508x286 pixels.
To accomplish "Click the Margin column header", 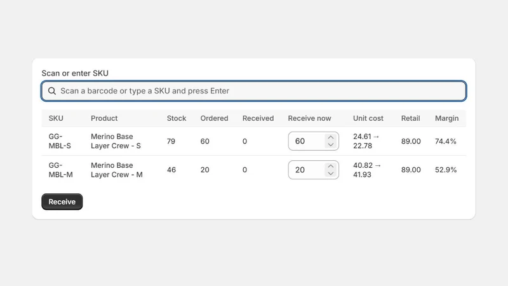I will (x=447, y=118).
